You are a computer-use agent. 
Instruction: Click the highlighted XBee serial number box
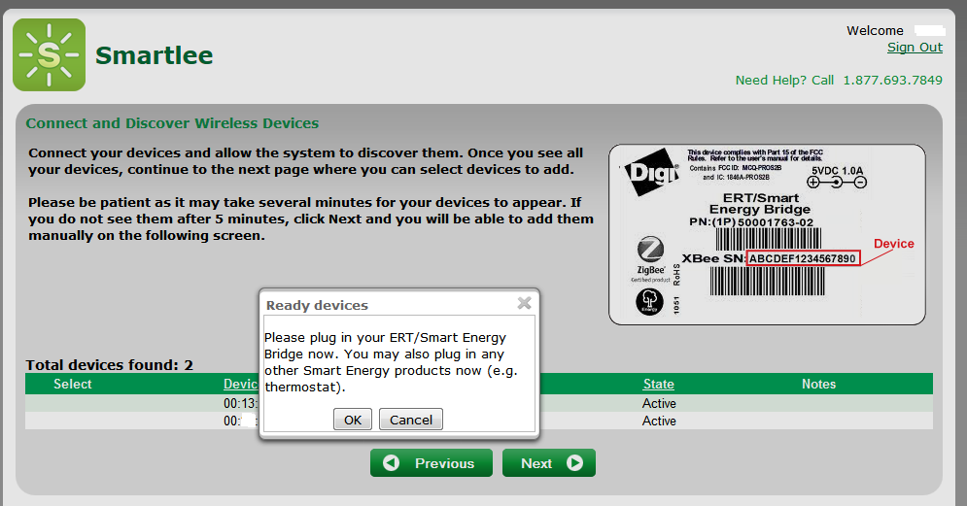coord(803,258)
